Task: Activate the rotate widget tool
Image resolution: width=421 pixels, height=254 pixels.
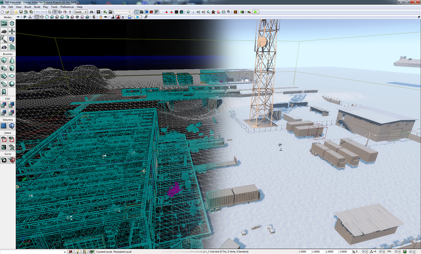Action: [x=60, y=12]
